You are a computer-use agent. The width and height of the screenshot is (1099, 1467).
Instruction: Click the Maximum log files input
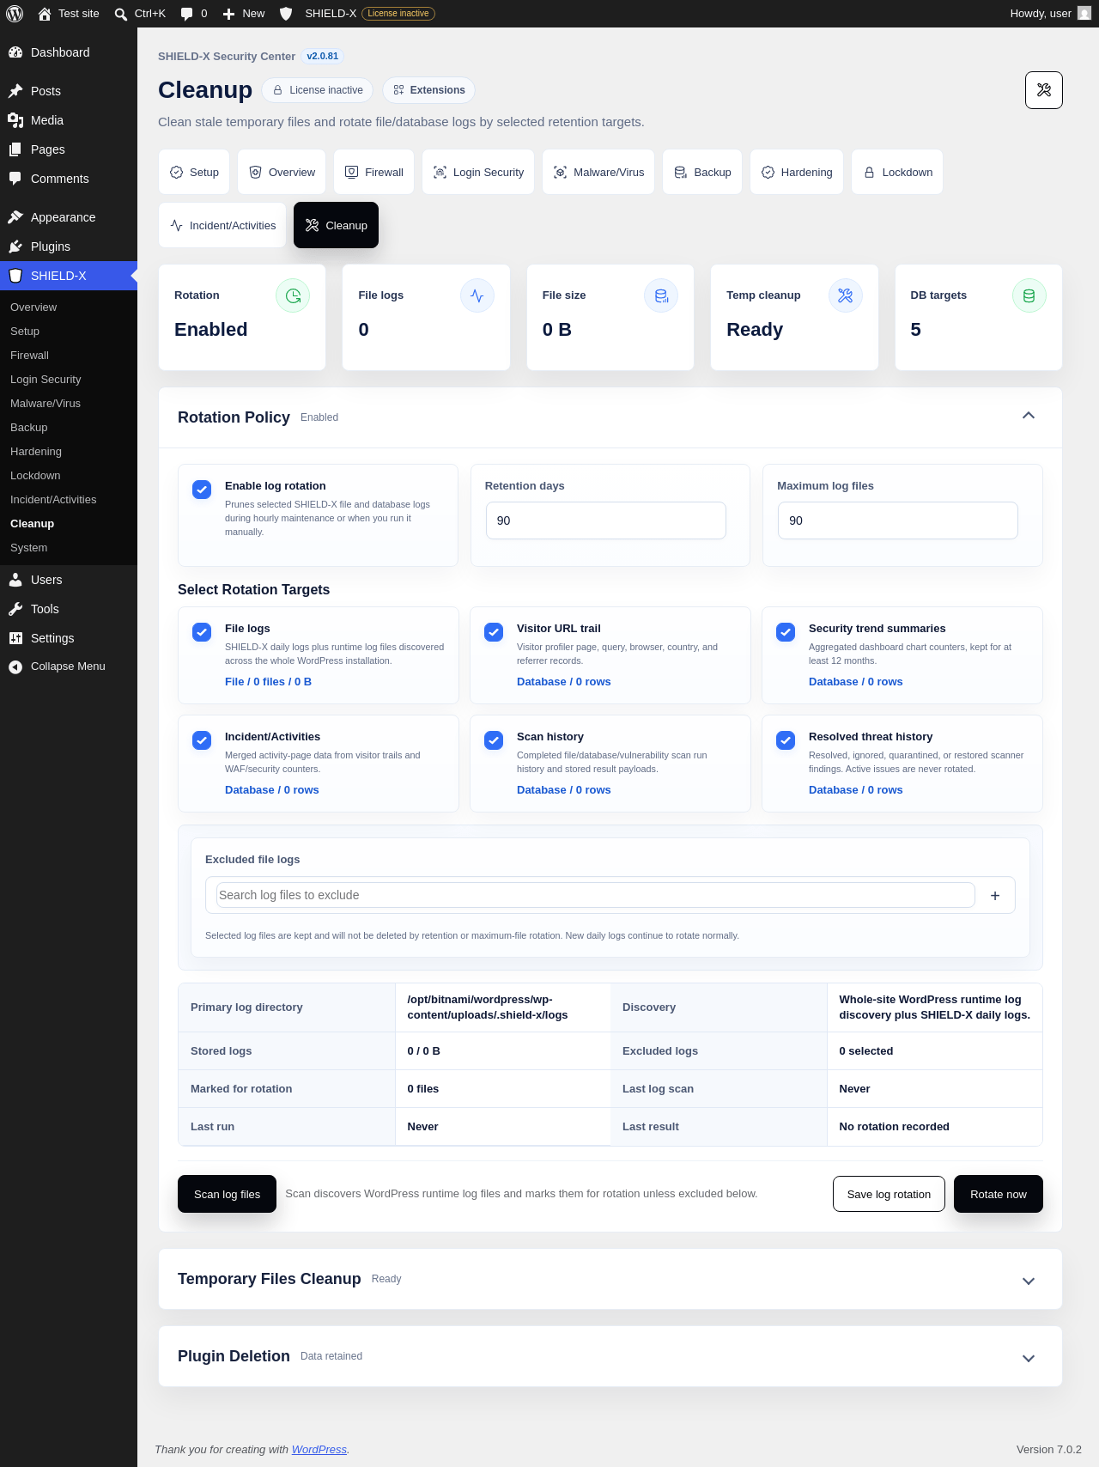coord(898,520)
